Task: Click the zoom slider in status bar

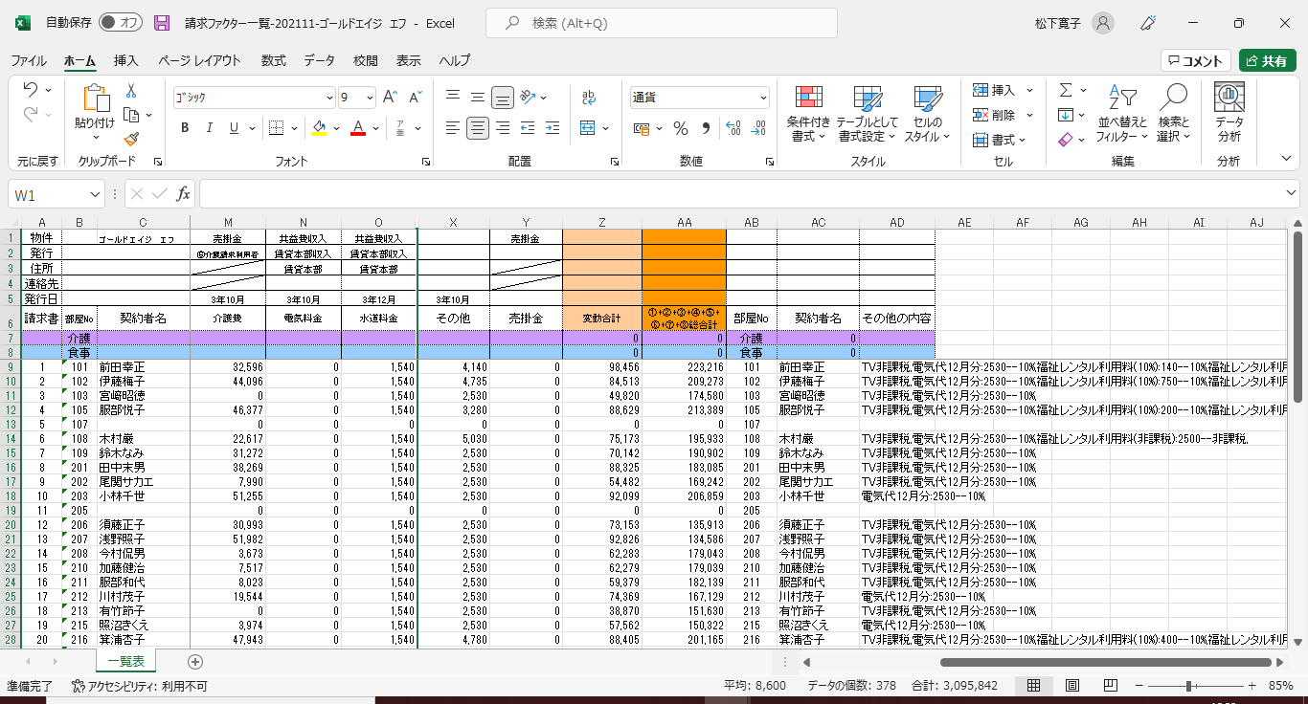Action: coord(1188,686)
